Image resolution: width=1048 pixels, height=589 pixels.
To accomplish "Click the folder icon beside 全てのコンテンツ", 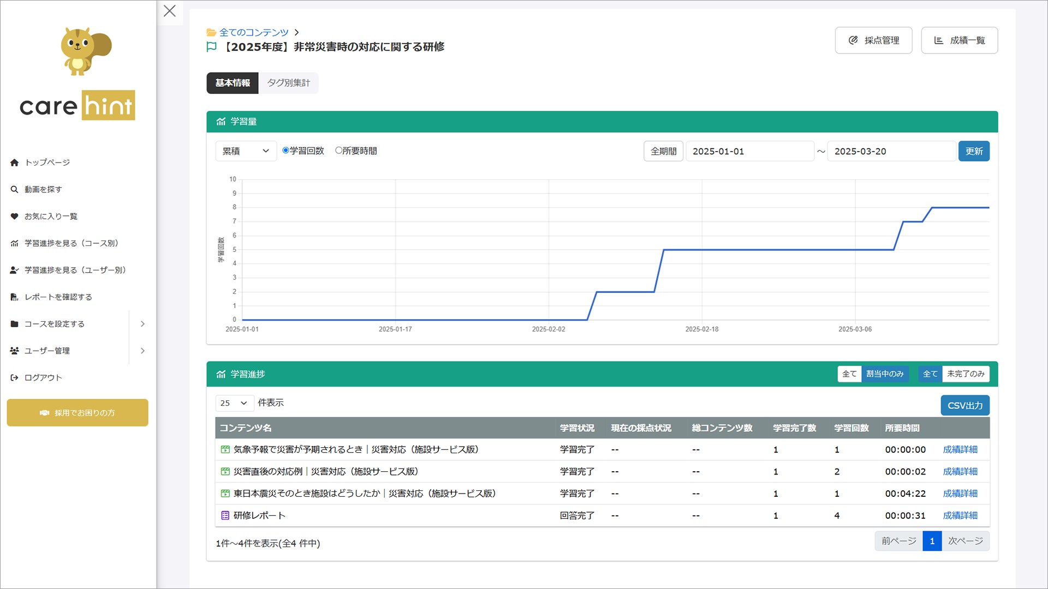I will [211, 33].
